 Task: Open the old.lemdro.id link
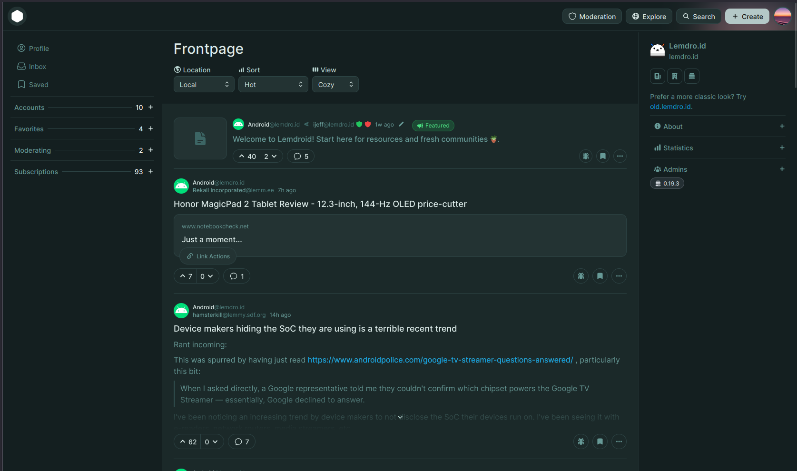pyautogui.click(x=671, y=107)
